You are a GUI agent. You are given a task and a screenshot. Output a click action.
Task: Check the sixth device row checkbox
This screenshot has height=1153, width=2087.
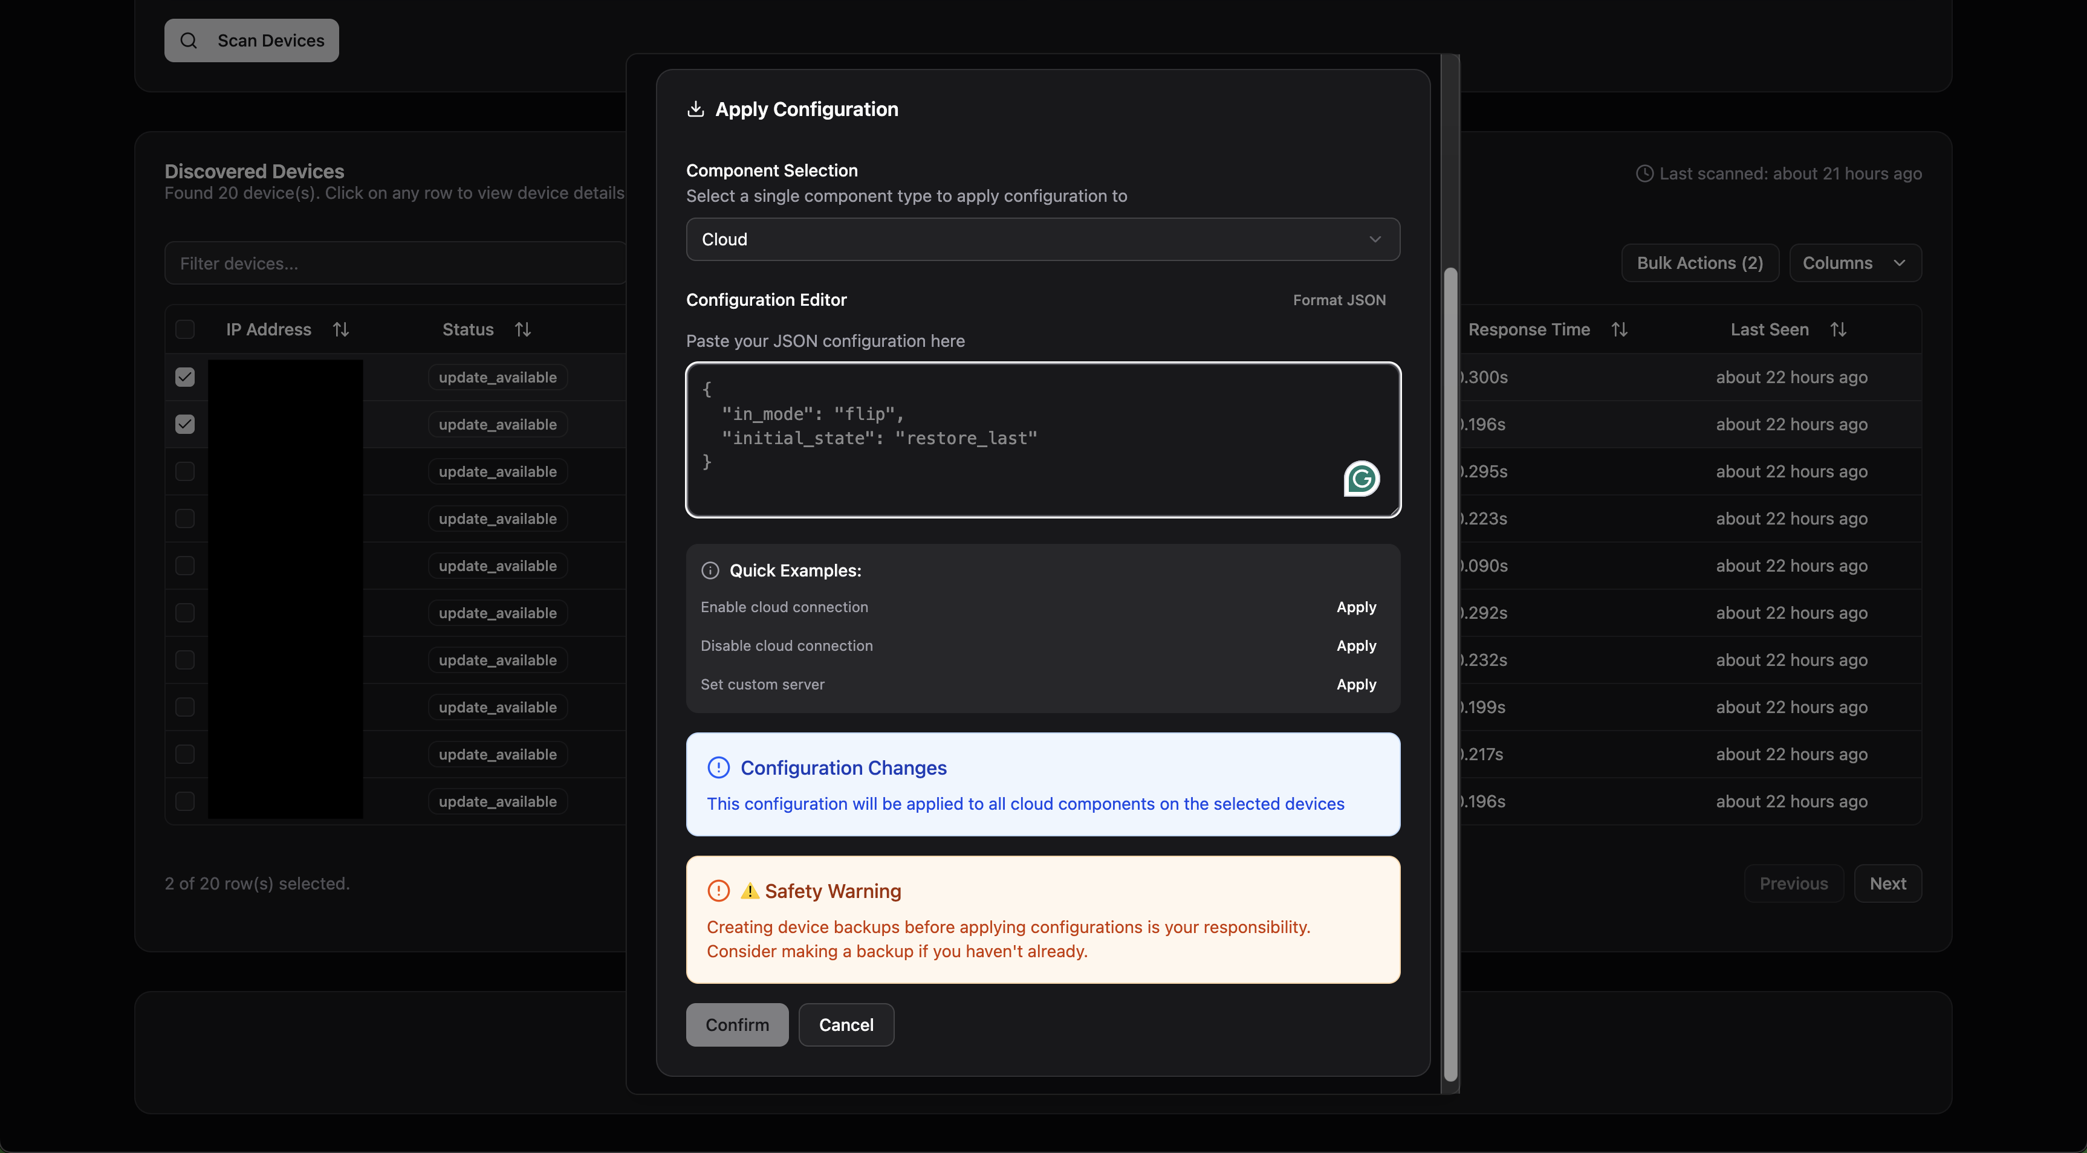(x=185, y=613)
